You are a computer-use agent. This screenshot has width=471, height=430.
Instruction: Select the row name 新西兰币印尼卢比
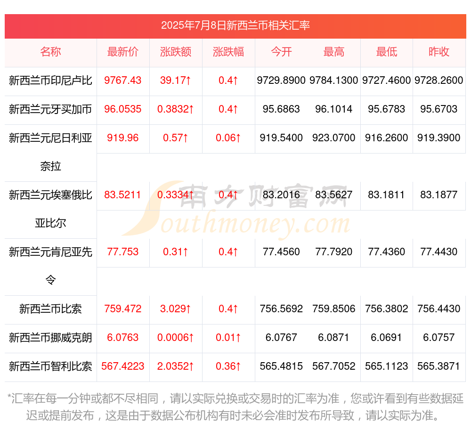pos(50,81)
